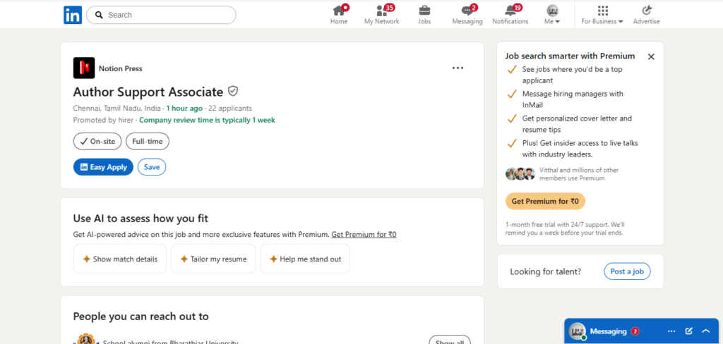This screenshot has height=344, width=723.
Task: Open the Notion Press company link
Action: pyautogui.click(x=120, y=68)
